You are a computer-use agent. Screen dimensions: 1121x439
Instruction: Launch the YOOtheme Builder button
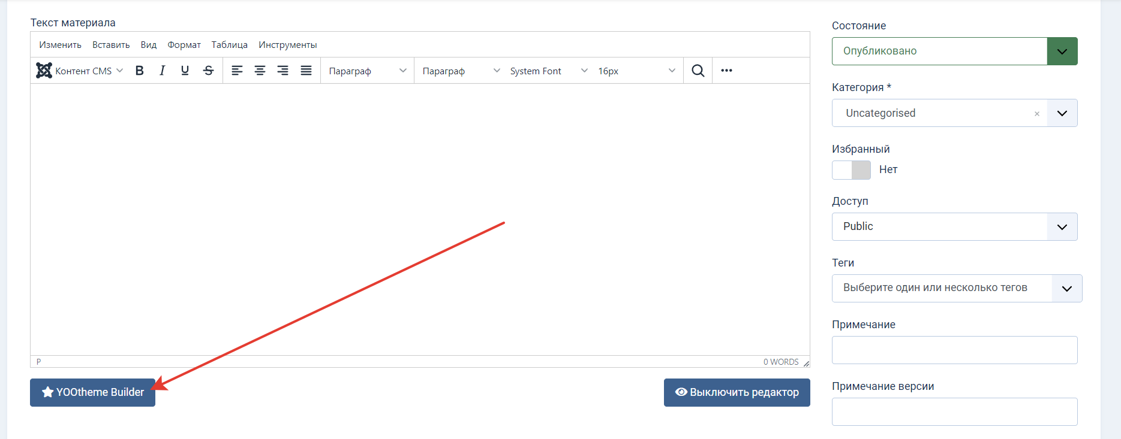pyautogui.click(x=93, y=392)
